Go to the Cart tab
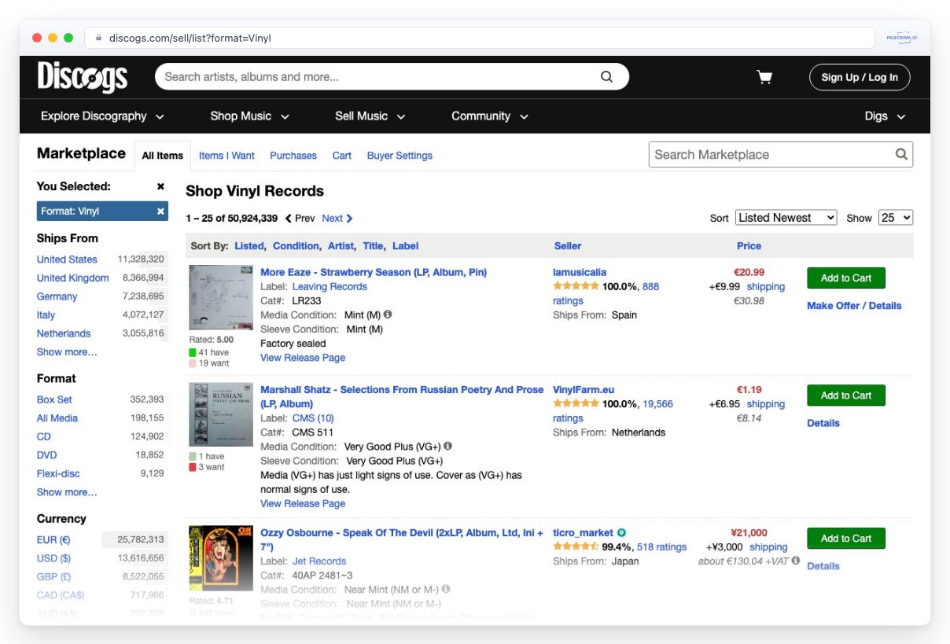This screenshot has height=644, width=950. pyautogui.click(x=341, y=156)
